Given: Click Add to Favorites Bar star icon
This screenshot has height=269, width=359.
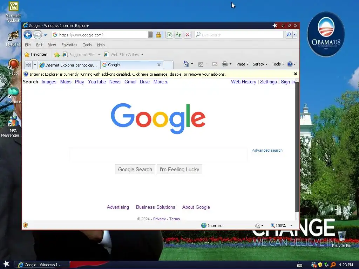Looking at the screenshot, I should point(56,54).
